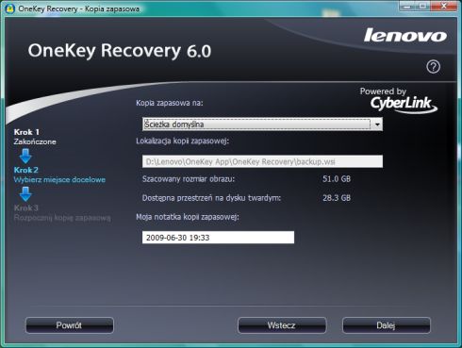Select Krok 2 step label
Screen dimensions: 462x348
coord(26,170)
